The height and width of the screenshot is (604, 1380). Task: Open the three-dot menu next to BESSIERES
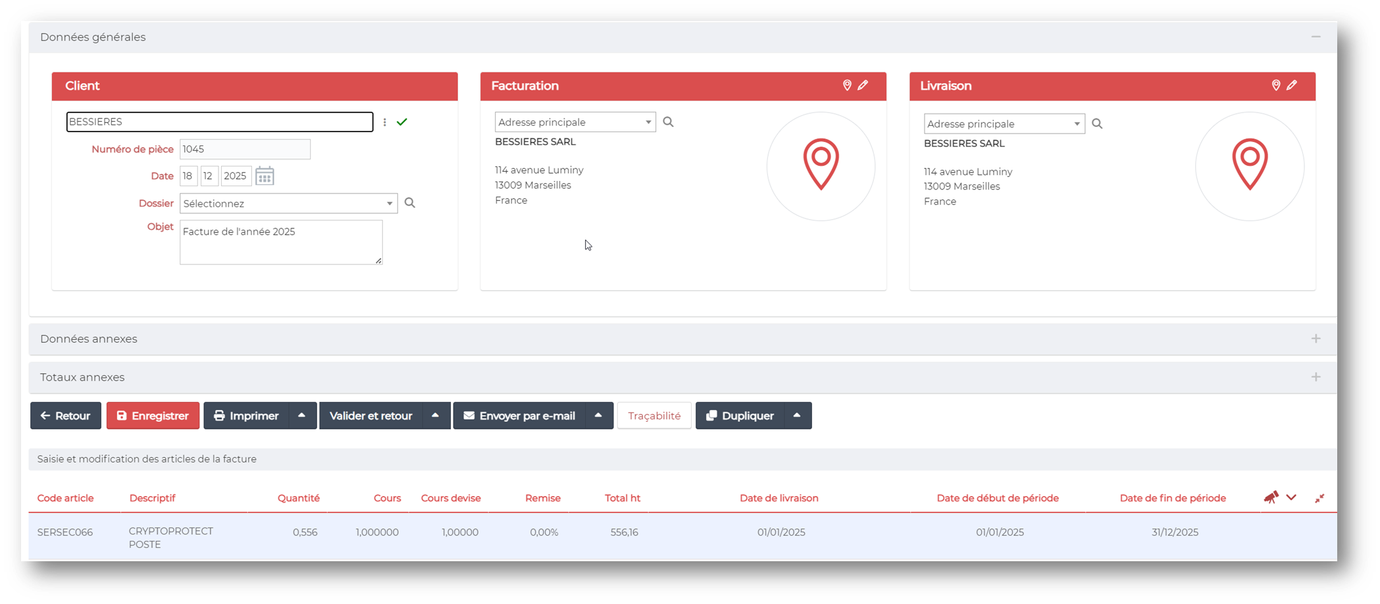point(385,122)
